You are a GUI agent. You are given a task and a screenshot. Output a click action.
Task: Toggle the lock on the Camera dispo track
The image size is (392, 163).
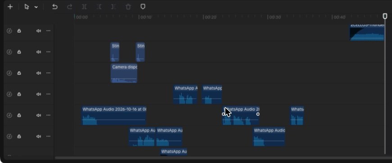[19, 73]
